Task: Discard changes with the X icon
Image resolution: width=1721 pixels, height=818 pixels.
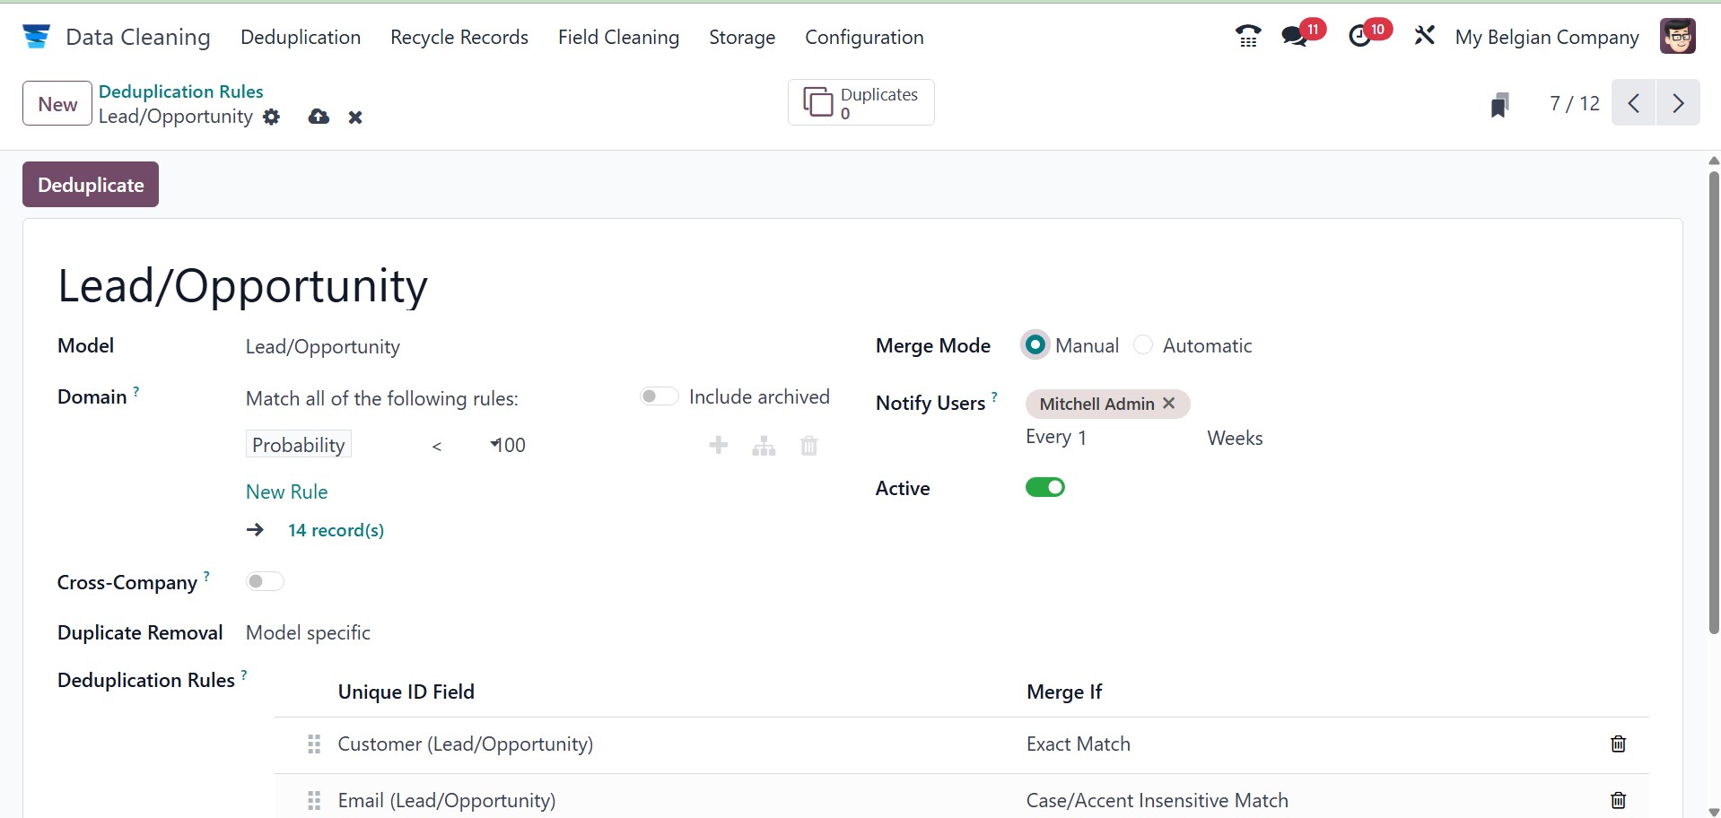Action: point(355,117)
